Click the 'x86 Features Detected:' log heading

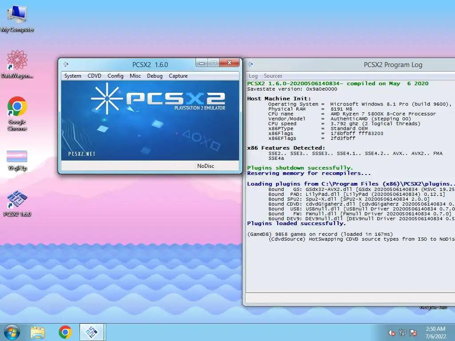[286, 148]
